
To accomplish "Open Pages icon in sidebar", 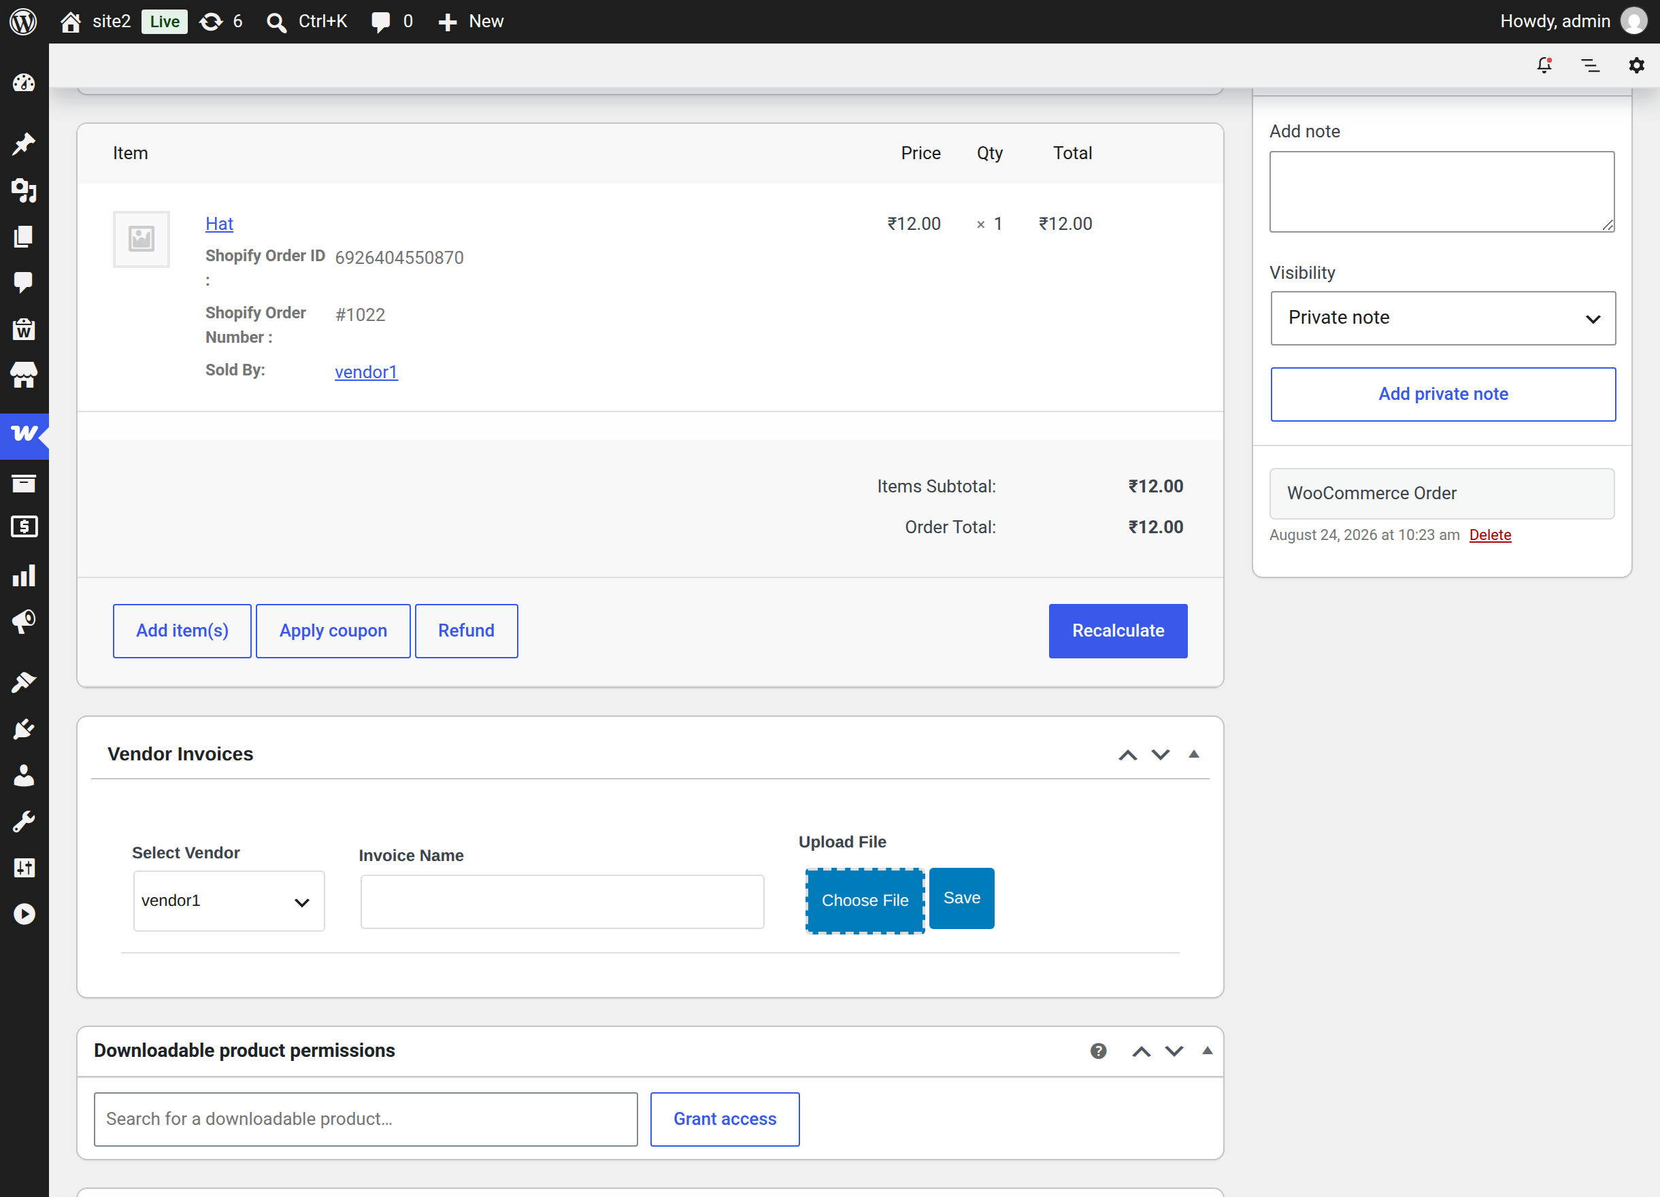I will tap(24, 236).
